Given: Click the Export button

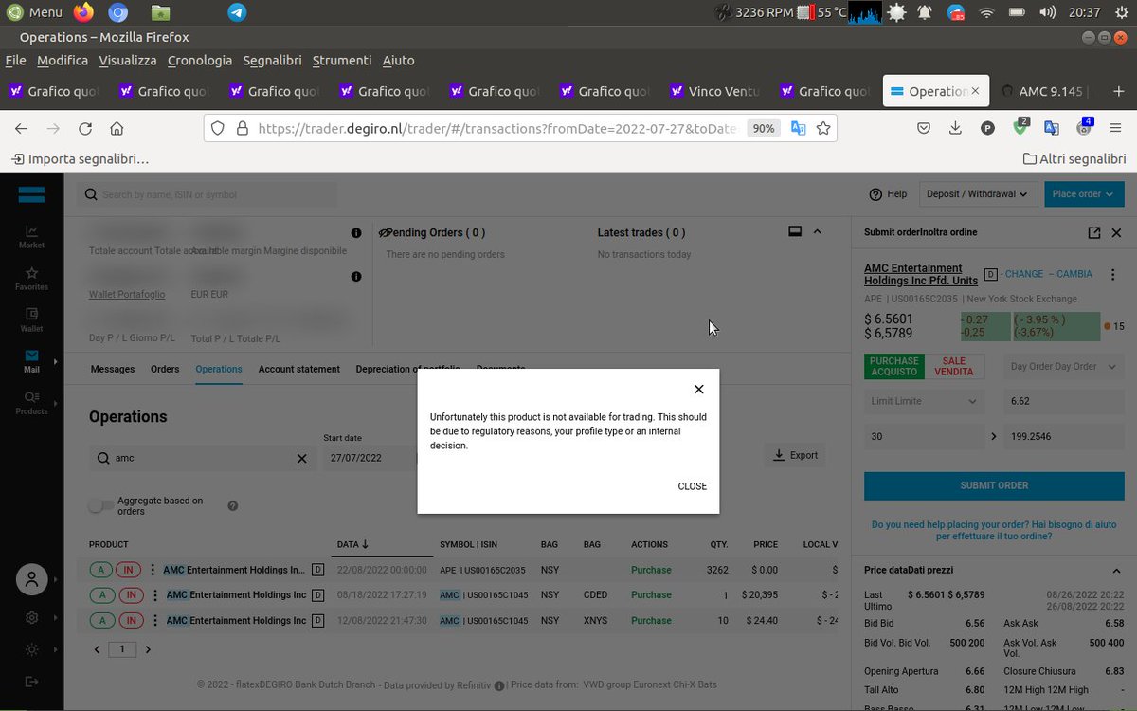Looking at the screenshot, I should tap(795, 455).
